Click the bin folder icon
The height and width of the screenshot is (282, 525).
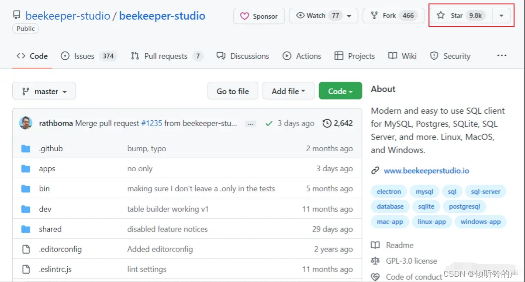point(26,189)
